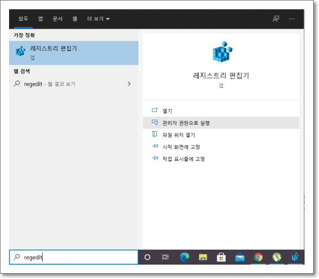Open regedit web results row

coord(74,84)
